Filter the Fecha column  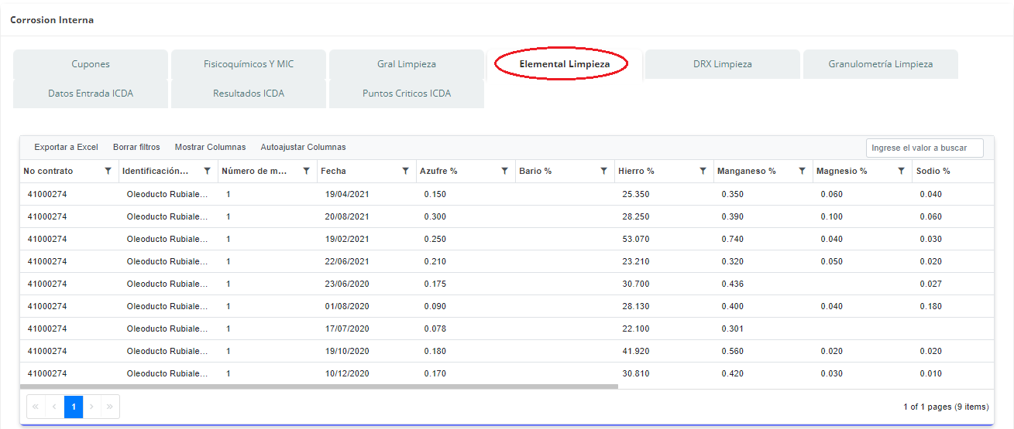click(405, 172)
